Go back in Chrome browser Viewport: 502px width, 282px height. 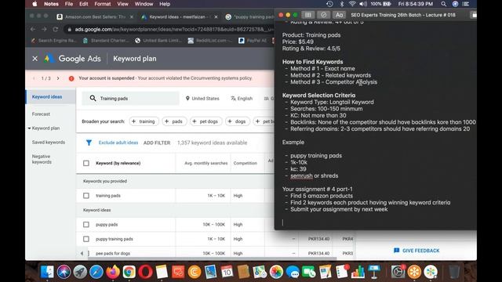(33, 29)
